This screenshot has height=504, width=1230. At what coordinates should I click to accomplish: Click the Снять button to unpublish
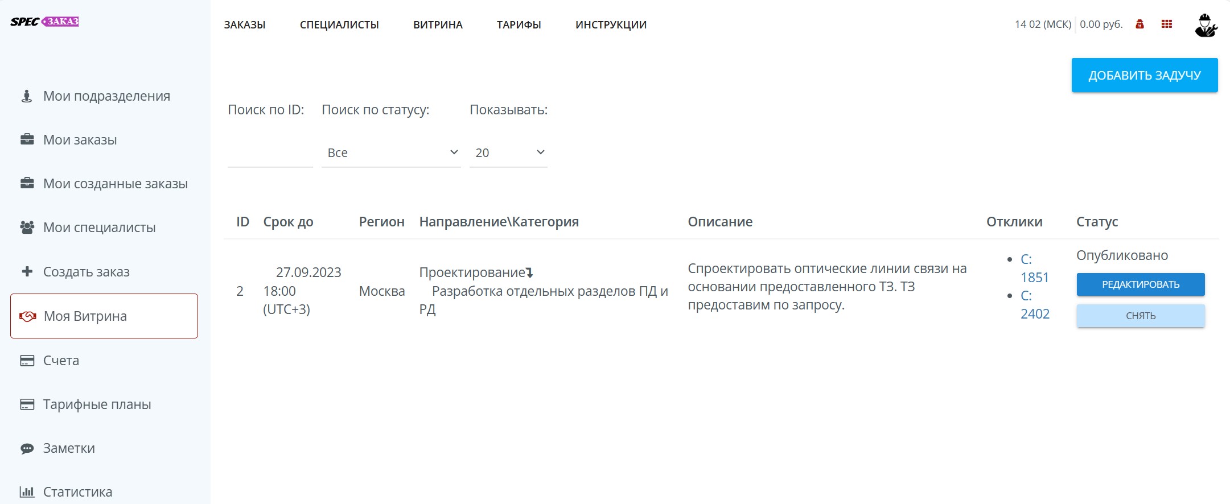click(x=1140, y=316)
